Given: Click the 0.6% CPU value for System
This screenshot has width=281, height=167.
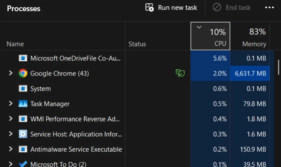Looking at the screenshot, I should tap(220, 89).
